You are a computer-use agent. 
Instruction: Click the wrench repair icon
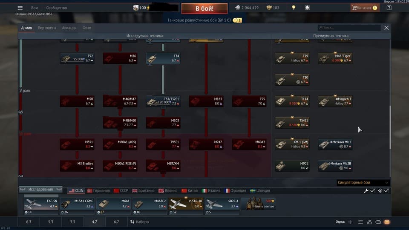pos(366,191)
